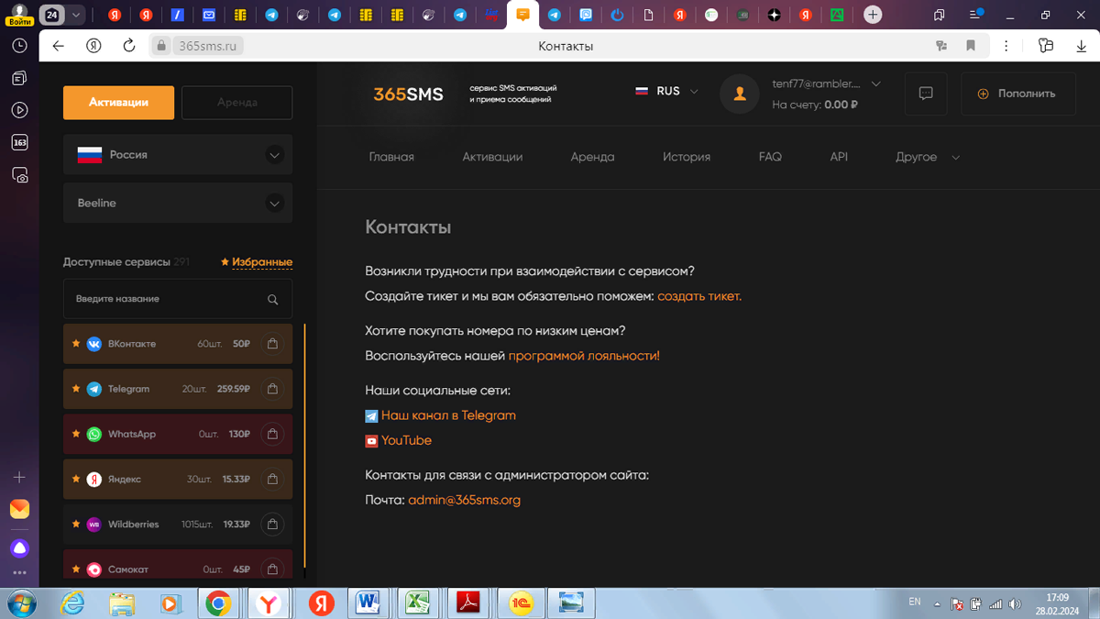This screenshot has width=1100, height=619.
Task: Follow the 'создать тикет' link
Action: click(699, 296)
